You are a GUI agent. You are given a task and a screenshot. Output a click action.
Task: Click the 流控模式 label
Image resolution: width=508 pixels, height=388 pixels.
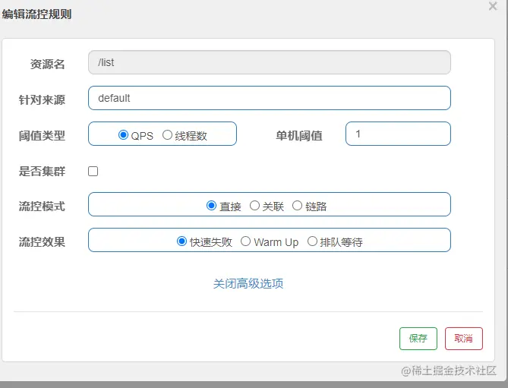(x=42, y=207)
